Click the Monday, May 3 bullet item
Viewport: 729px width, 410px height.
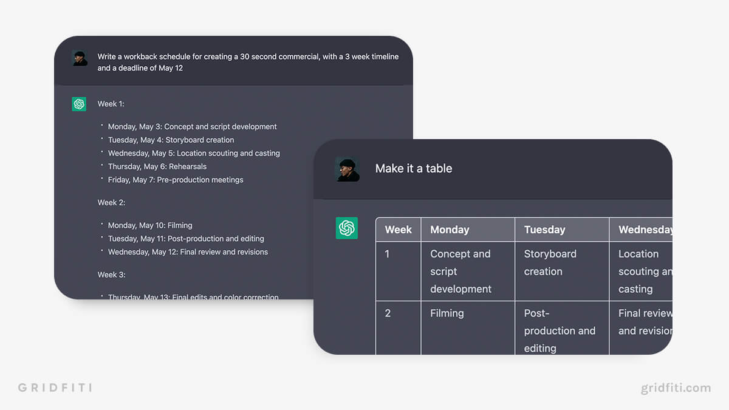pos(192,127)
